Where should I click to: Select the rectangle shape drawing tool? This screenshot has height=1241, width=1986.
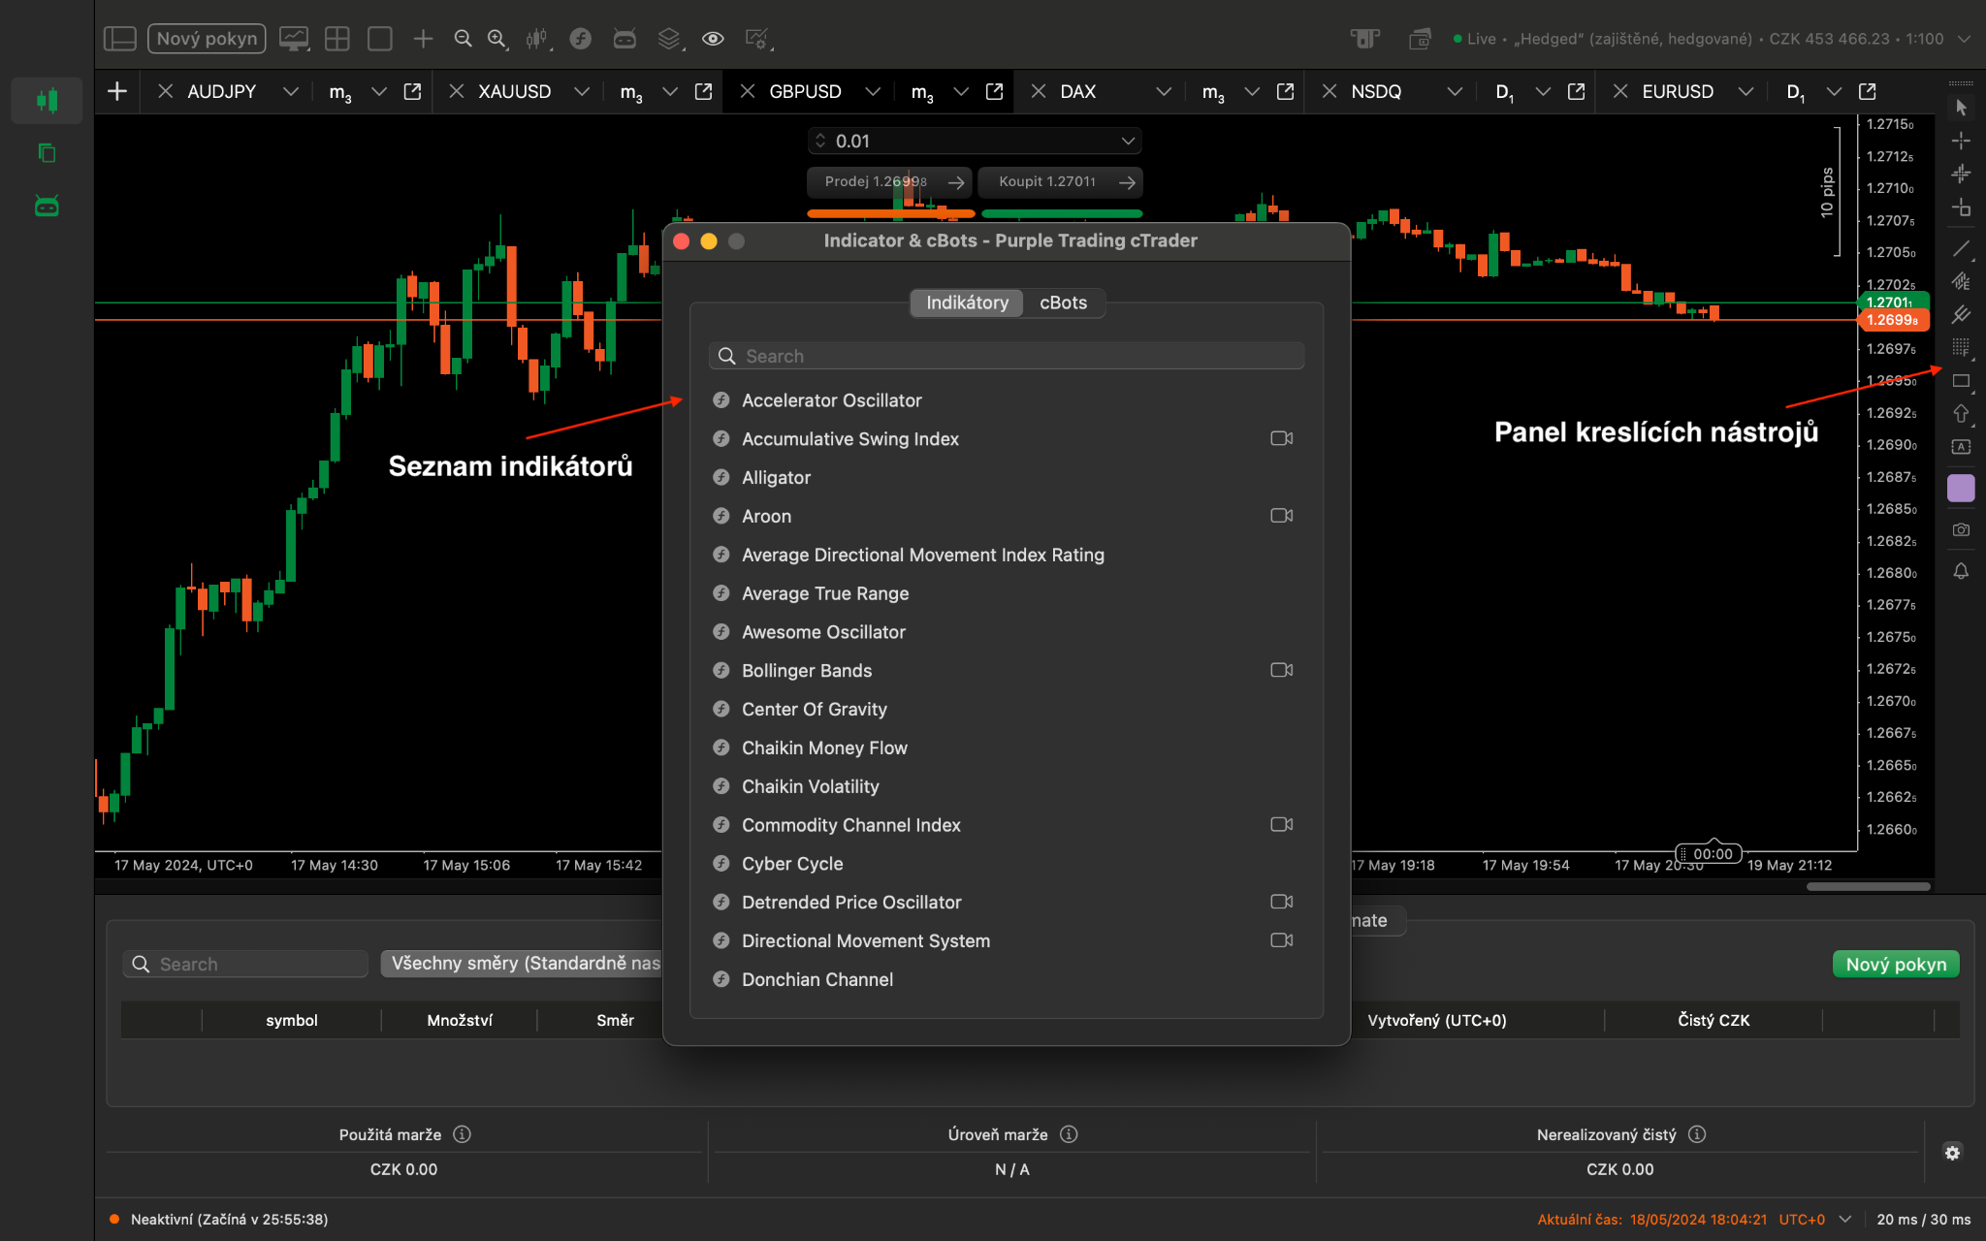click(1961, 381)
